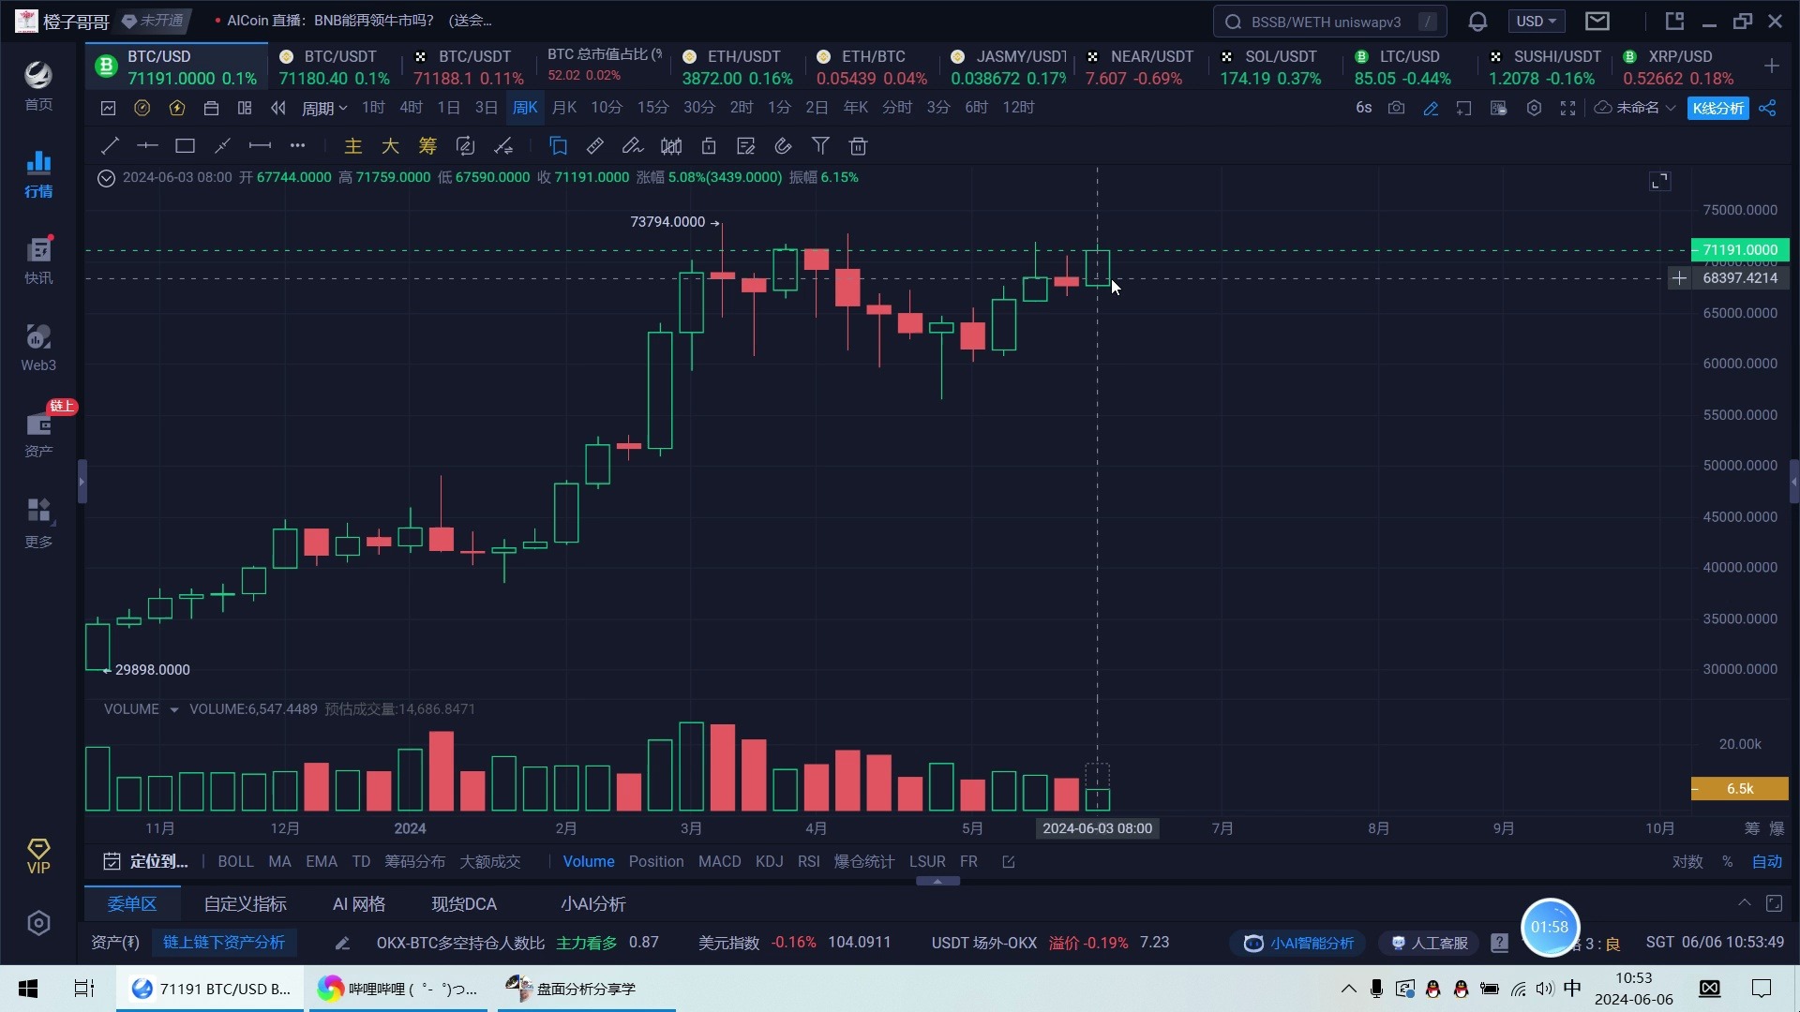Open the USD currency dropdown
This screenshot has height=1012, width=1800.
tap(1536, 21)
